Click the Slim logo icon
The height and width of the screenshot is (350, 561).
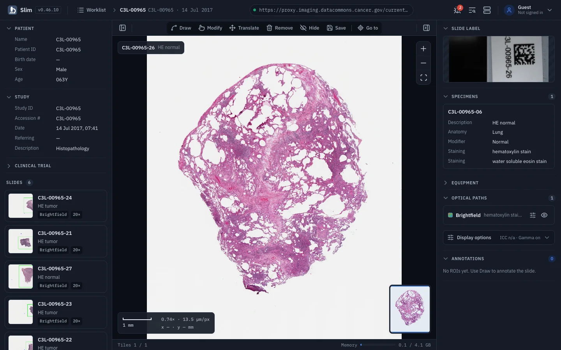pos(12,10)
